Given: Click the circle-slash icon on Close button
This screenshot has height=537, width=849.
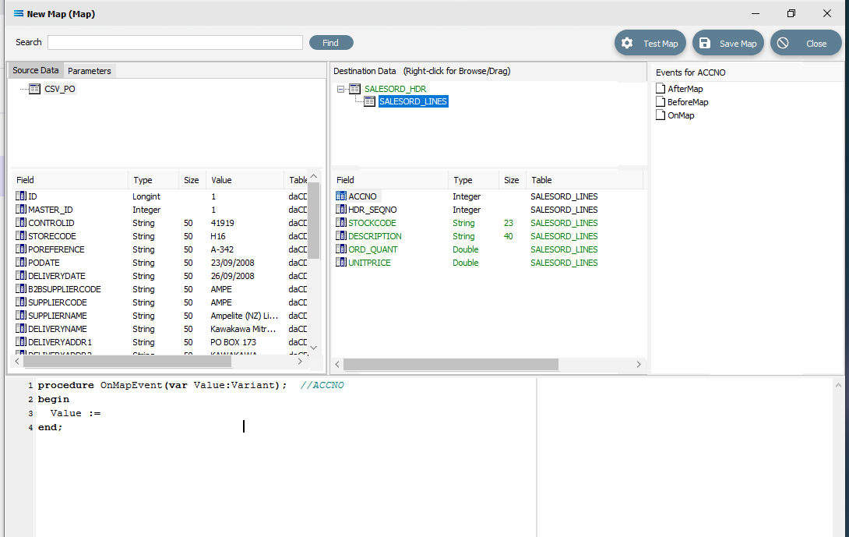Looking at the screenshot, I should (783, 44).
